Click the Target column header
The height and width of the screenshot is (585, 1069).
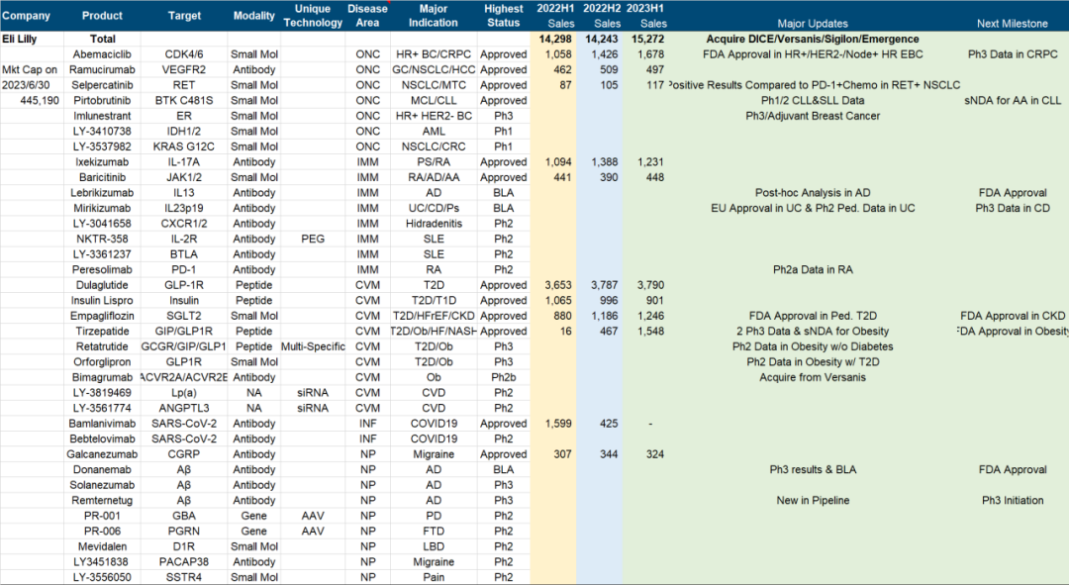pos(184,16)
